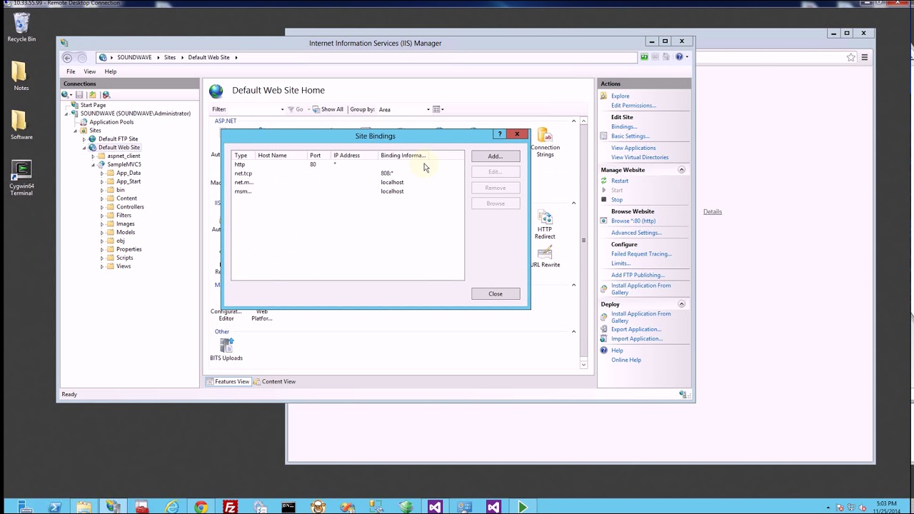The image size is (914, 514).
Task: Collapse the Deploy actions section
Action: [681, 304]
